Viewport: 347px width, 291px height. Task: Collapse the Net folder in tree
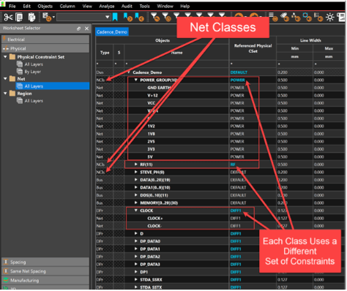pyautogui.click(x=5, y=79)
